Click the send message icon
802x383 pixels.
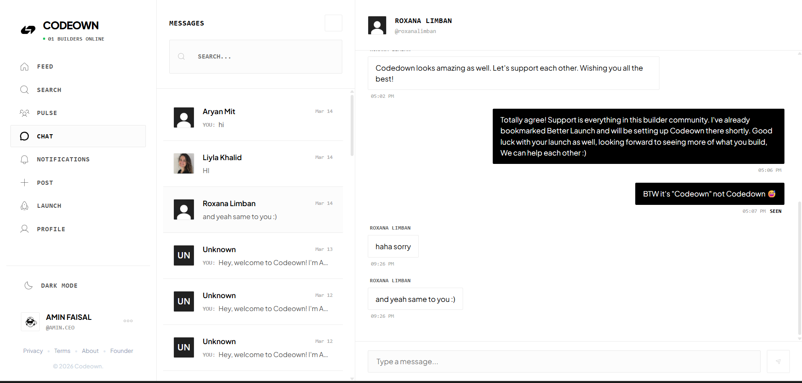tap(778, 361)
